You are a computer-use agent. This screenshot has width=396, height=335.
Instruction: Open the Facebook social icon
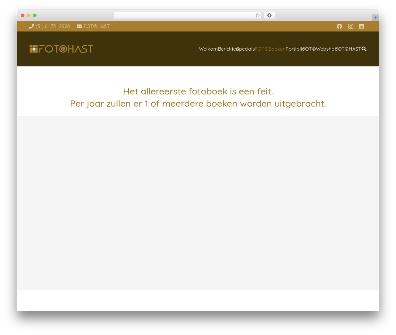pyautogui.click(x=339, y=26)
